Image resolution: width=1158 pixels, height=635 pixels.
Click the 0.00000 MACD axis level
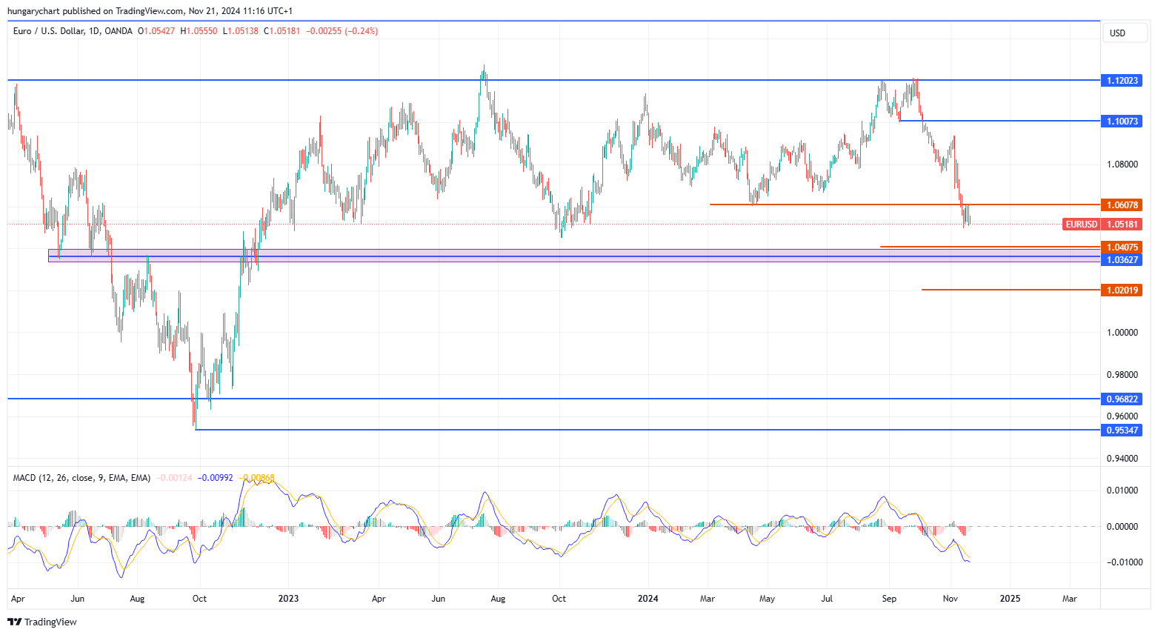(1122, 526)
